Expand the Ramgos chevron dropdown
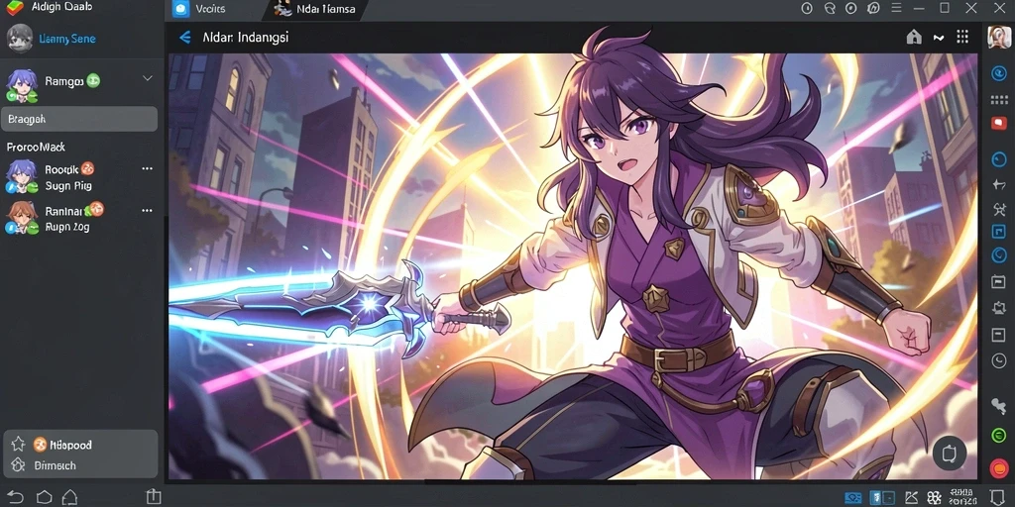The height and width of the screenshot is (507, 1015). click(x=148, y=79)
